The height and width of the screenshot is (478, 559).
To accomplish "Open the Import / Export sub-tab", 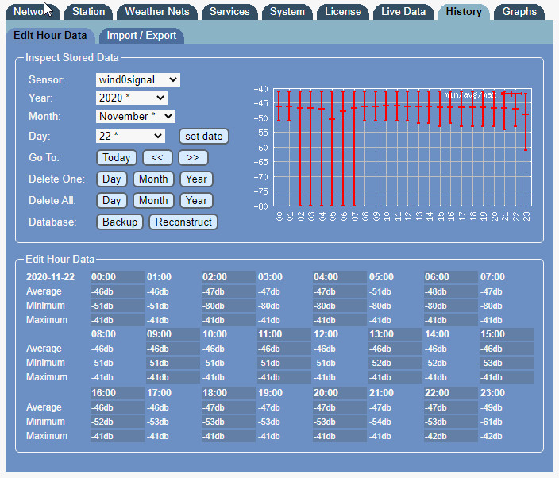I will pyautogui.click(x=141, y=36).
